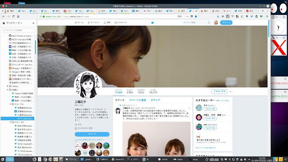Click the green padlock site identity icon
The height and width of the screenshot is (162, 288).
click(44, 16)
